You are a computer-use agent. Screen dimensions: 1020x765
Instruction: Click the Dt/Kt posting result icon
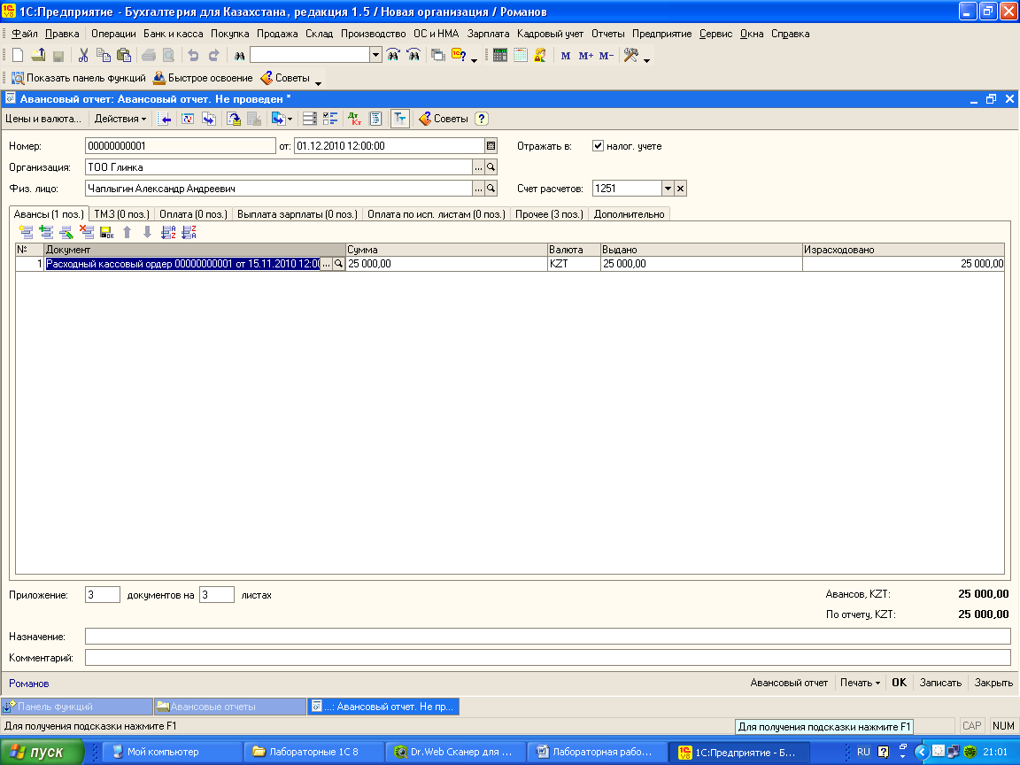[x=354, y=119]
